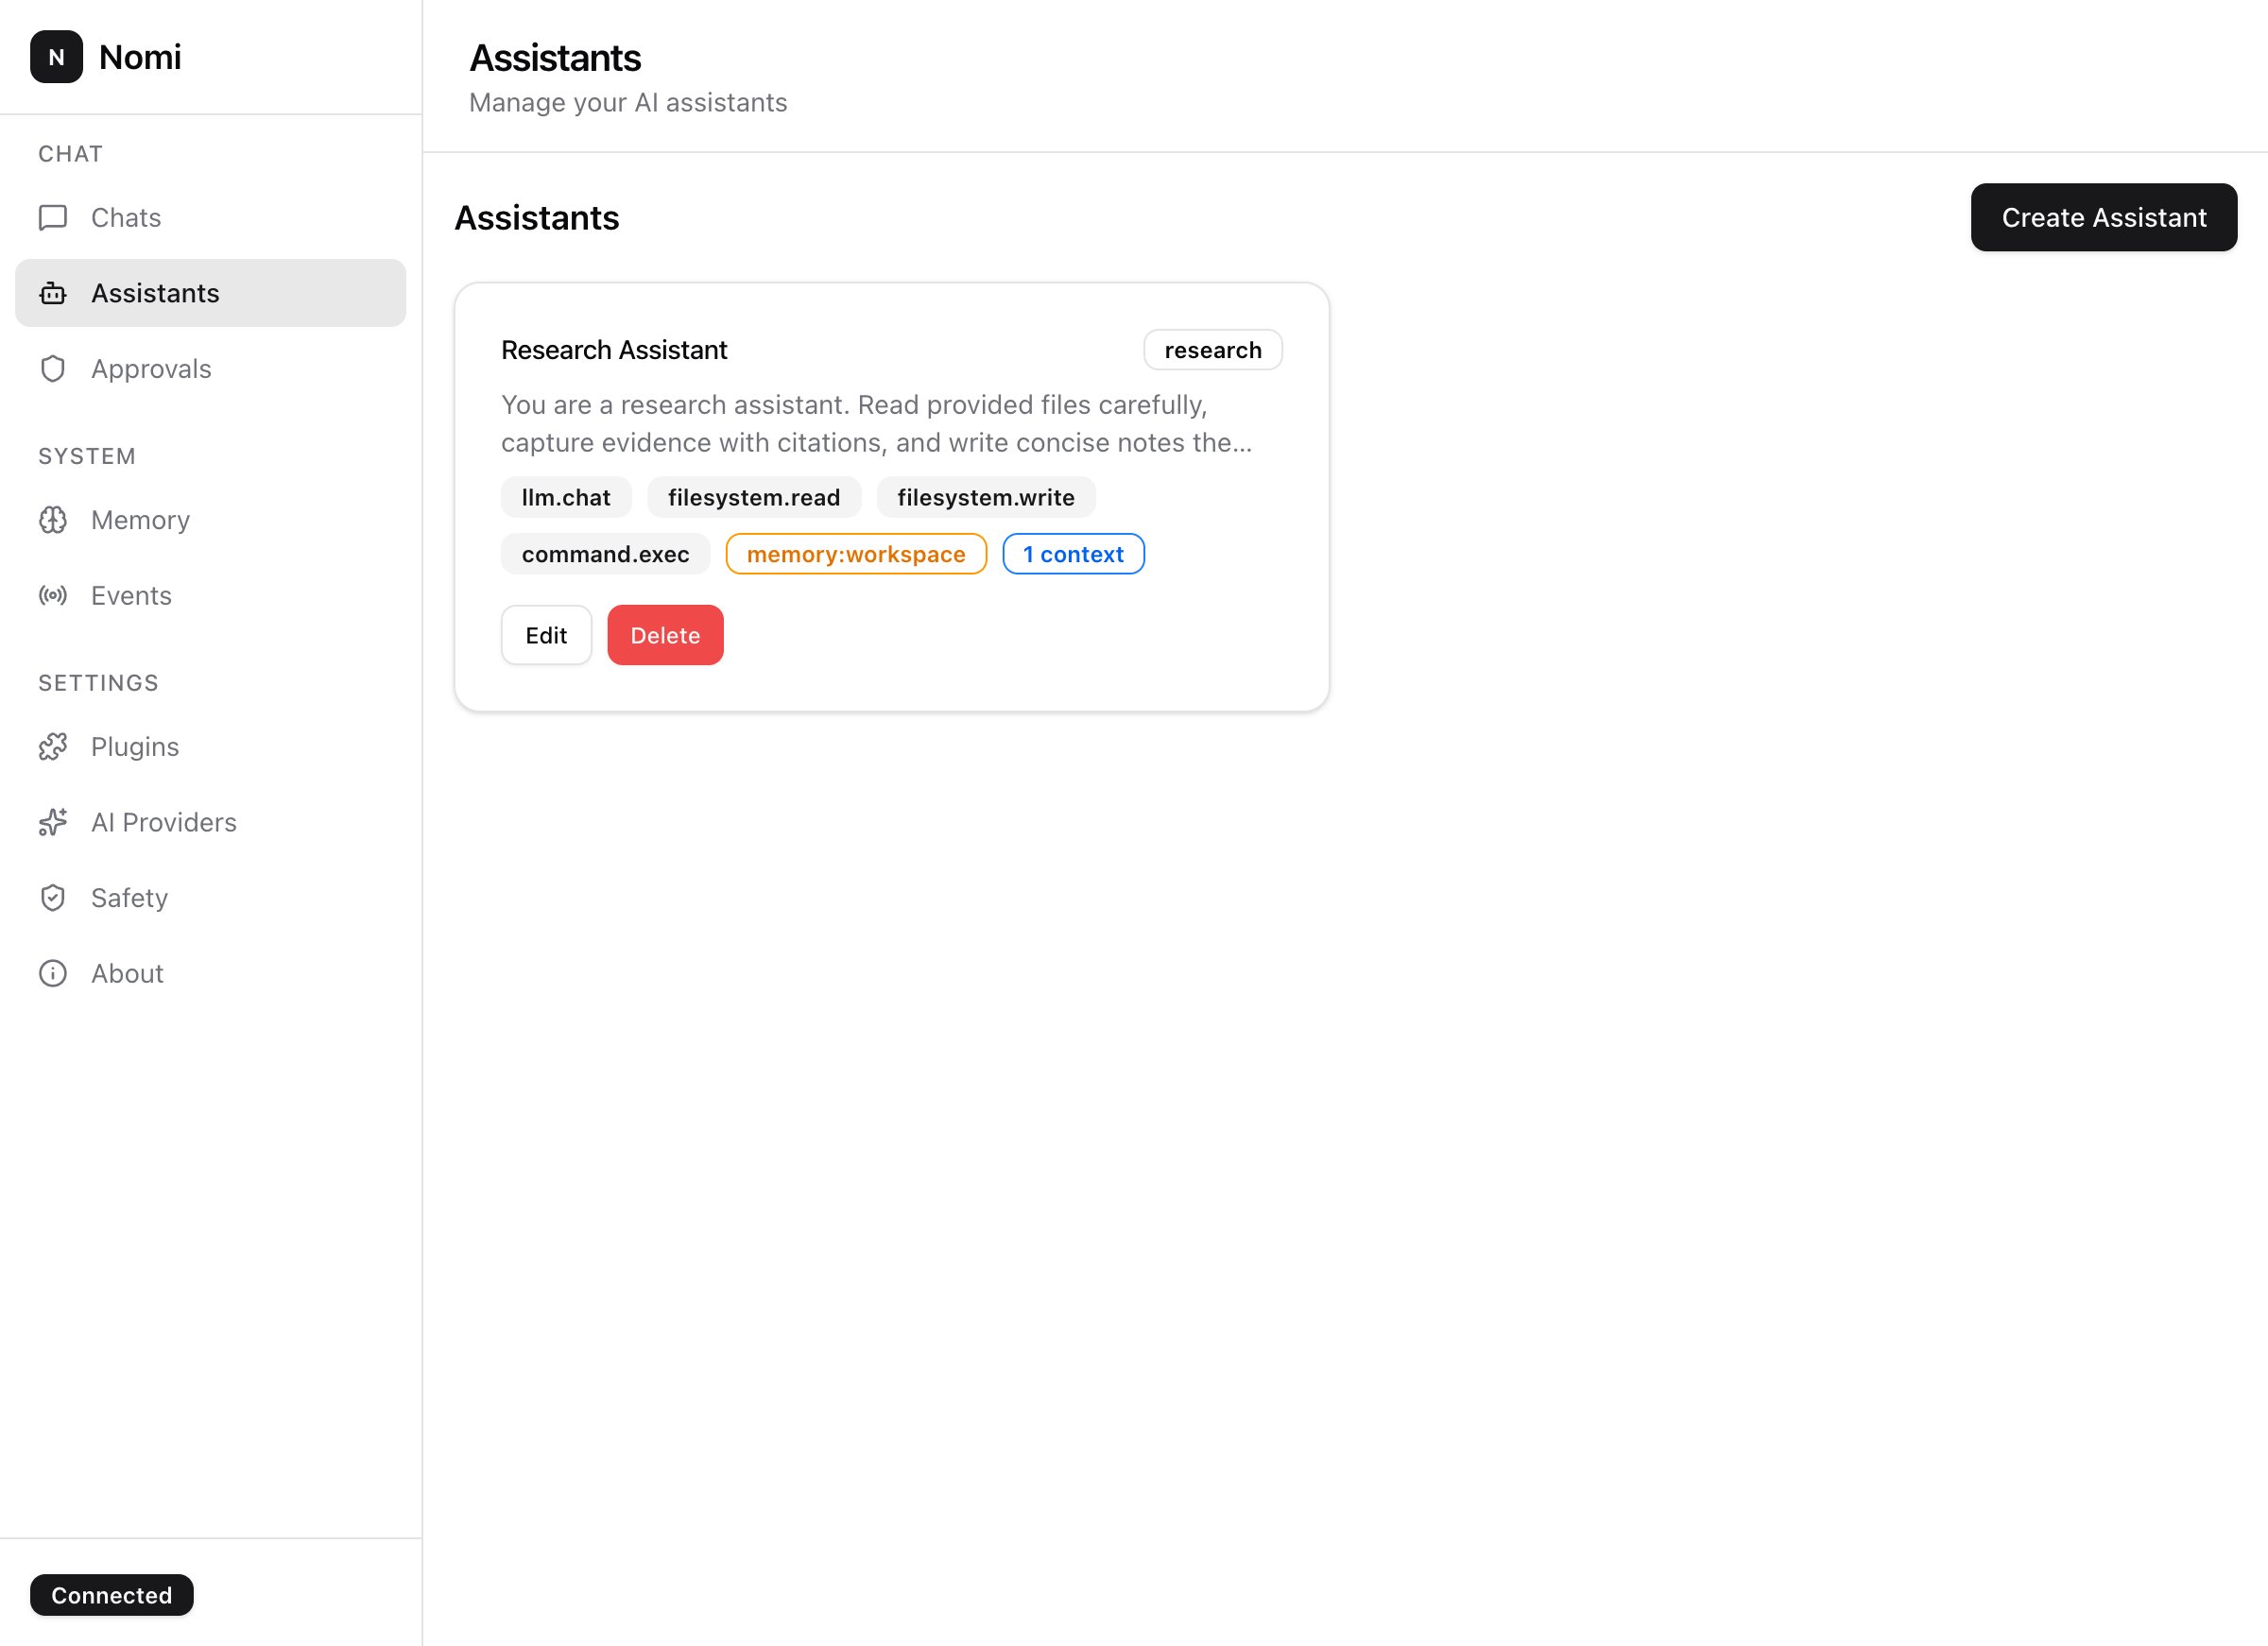
Task: Click the AI Providers sparkle icon
Action: [53, 822]
